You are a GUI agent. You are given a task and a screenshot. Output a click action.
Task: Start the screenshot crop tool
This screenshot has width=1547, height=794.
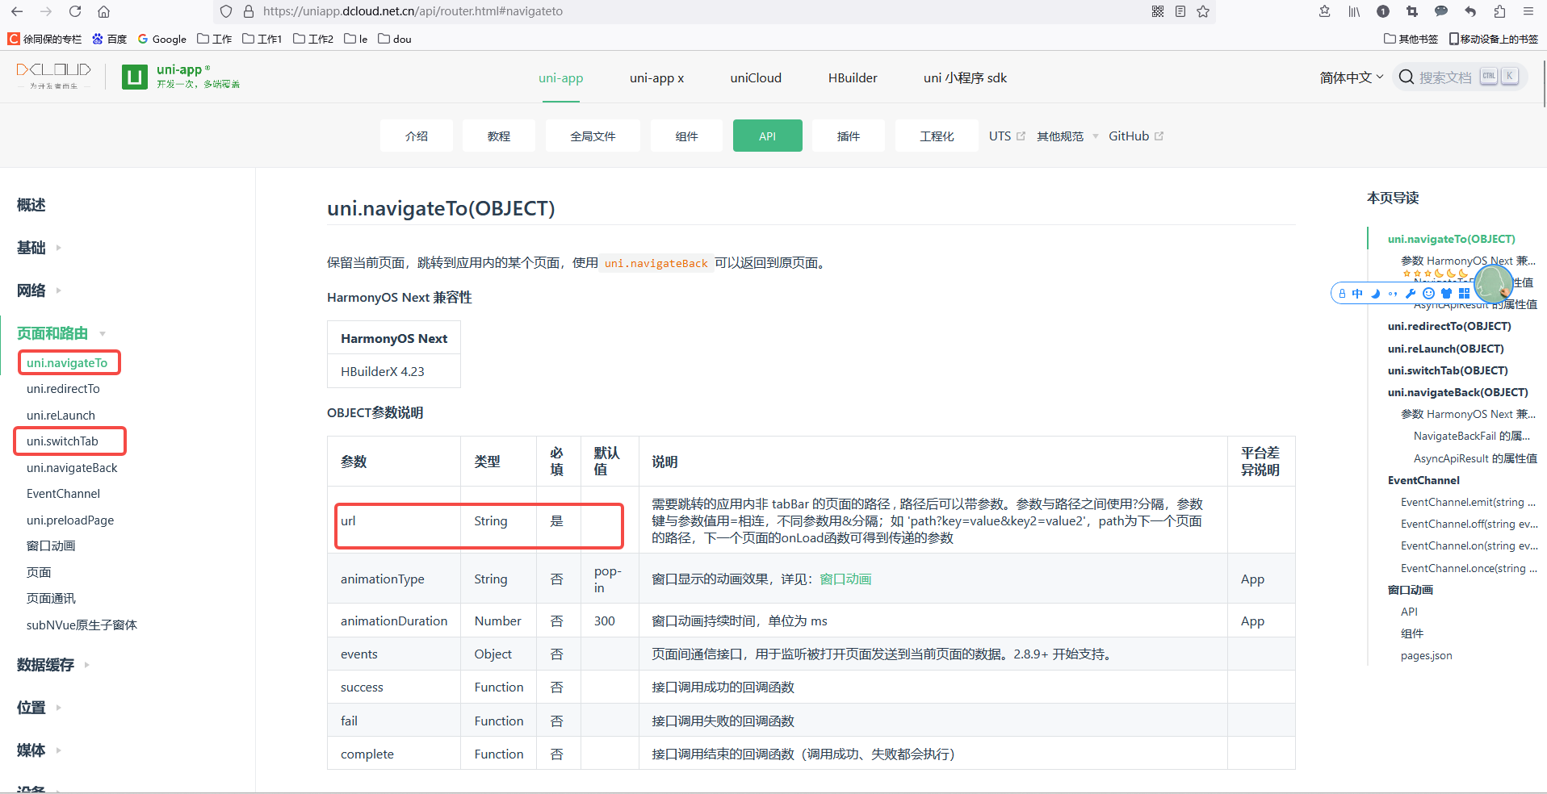click(1412, 11)
